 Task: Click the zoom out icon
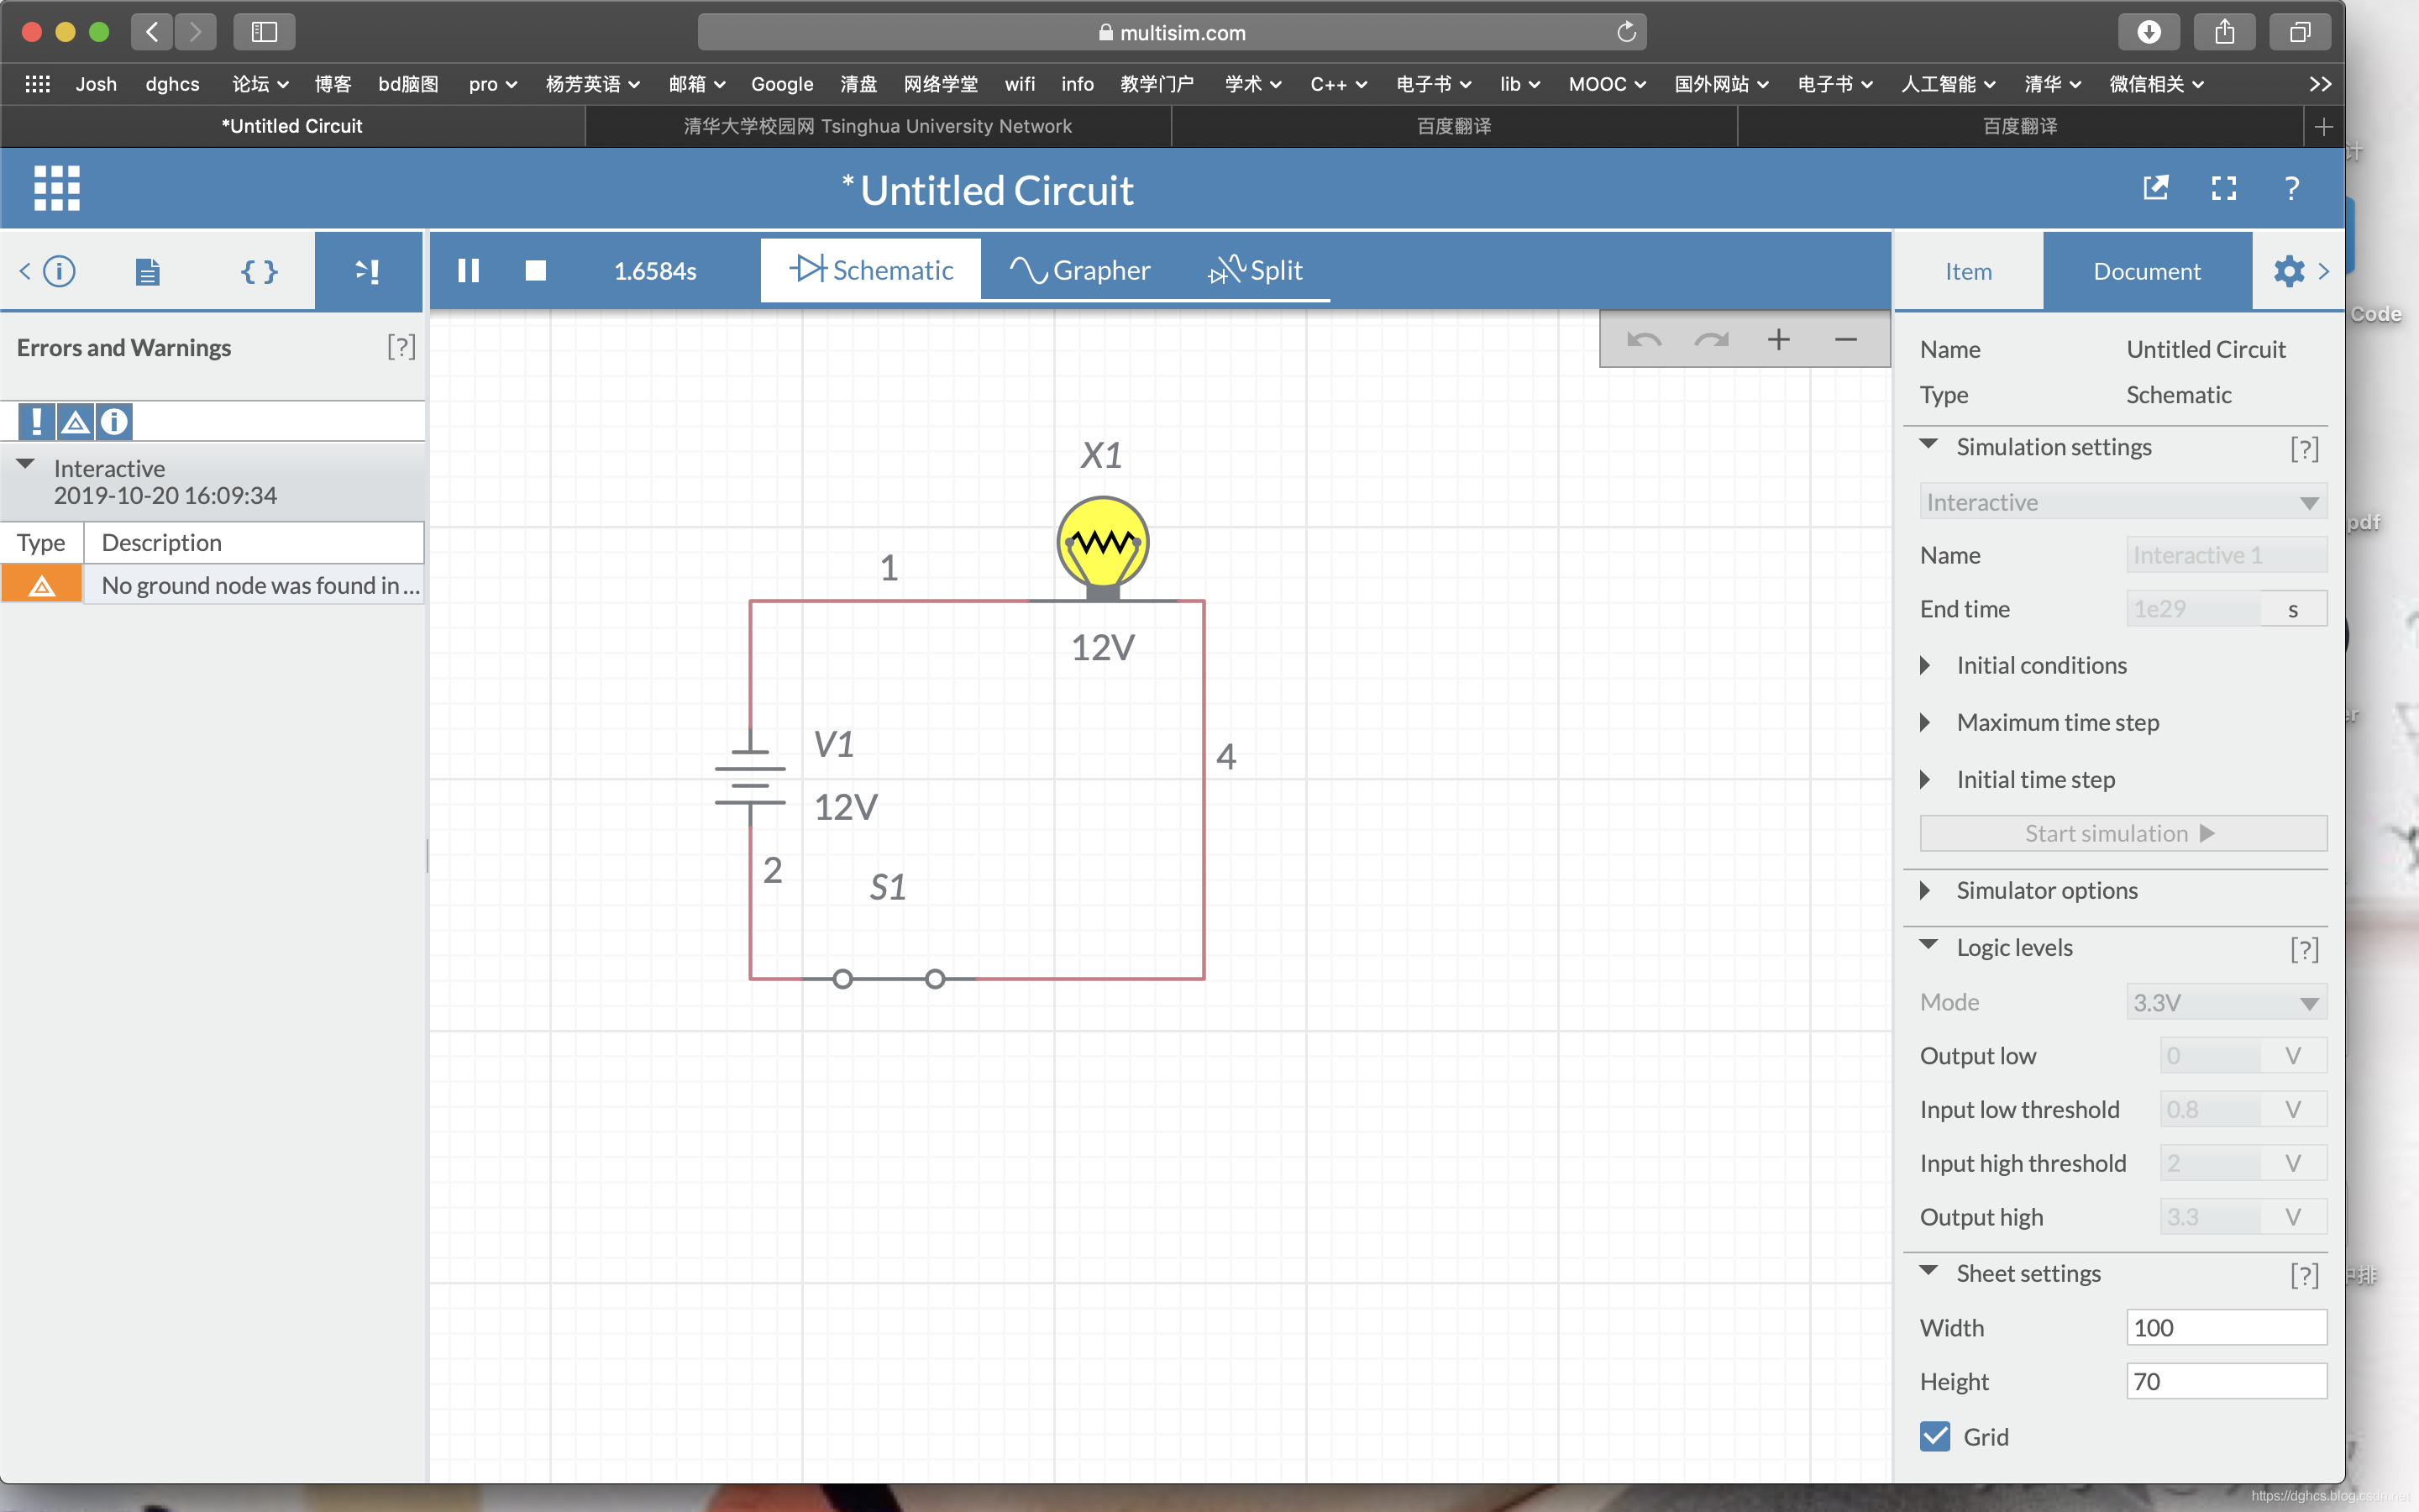click(1846, 341)
